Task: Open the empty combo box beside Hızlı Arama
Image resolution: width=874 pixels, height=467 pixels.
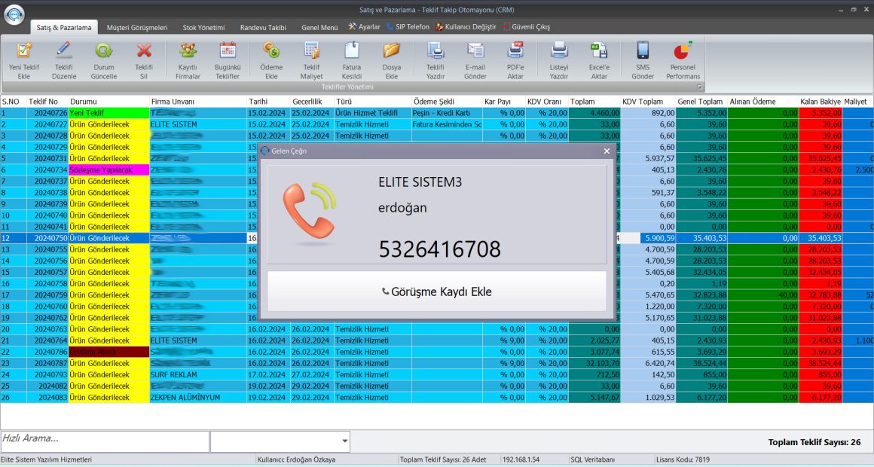Action: pyautogui.click(x=279, y=441)
